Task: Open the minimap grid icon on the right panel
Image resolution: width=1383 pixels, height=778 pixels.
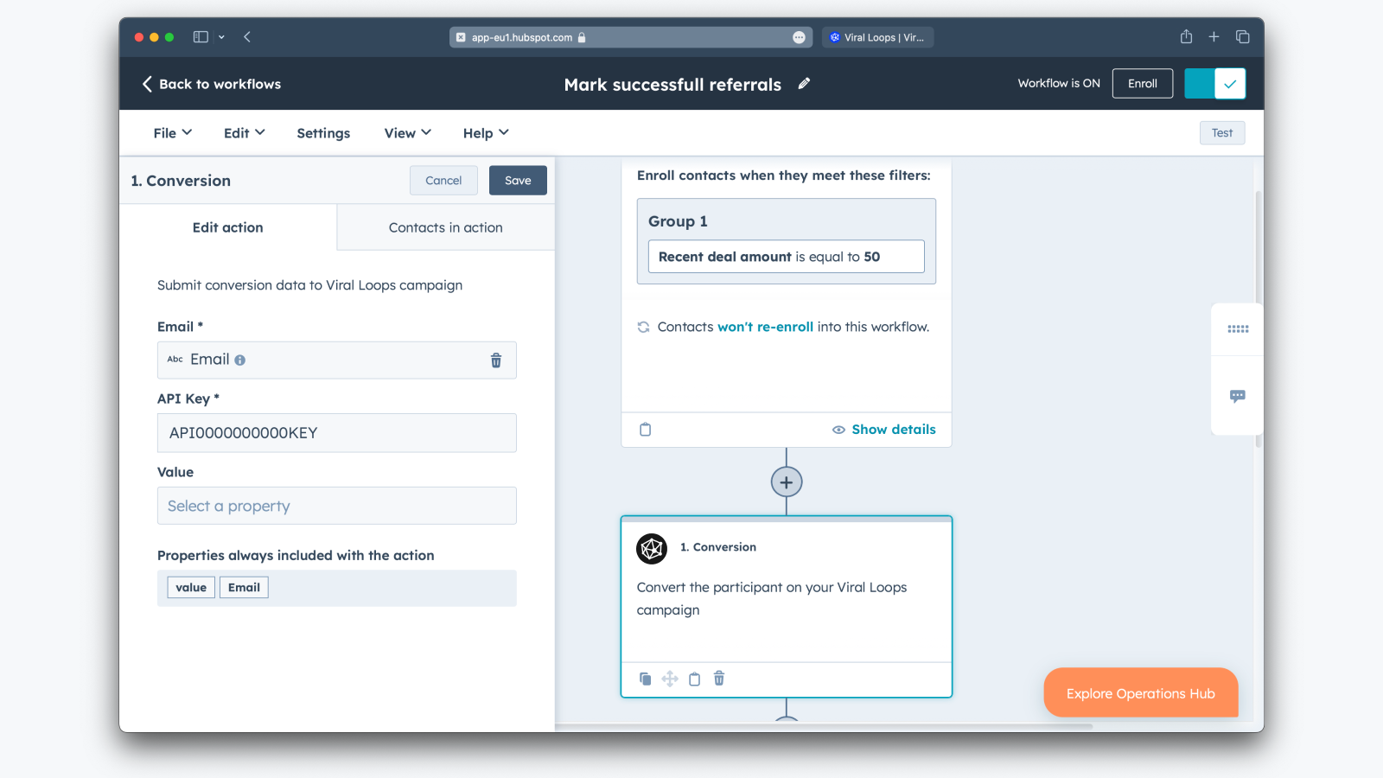Action: (x=1237, y=329)
